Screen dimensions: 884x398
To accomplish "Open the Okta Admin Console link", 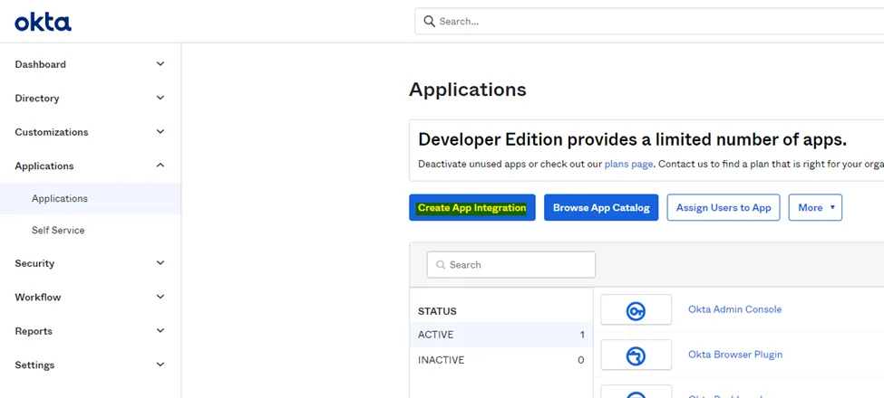I will (x=734, y=309).
